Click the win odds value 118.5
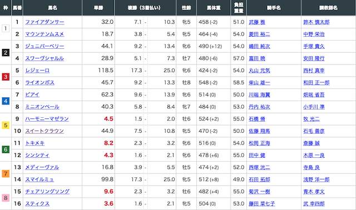This screenshot has width=356, height=210. [x=106, y=71]
